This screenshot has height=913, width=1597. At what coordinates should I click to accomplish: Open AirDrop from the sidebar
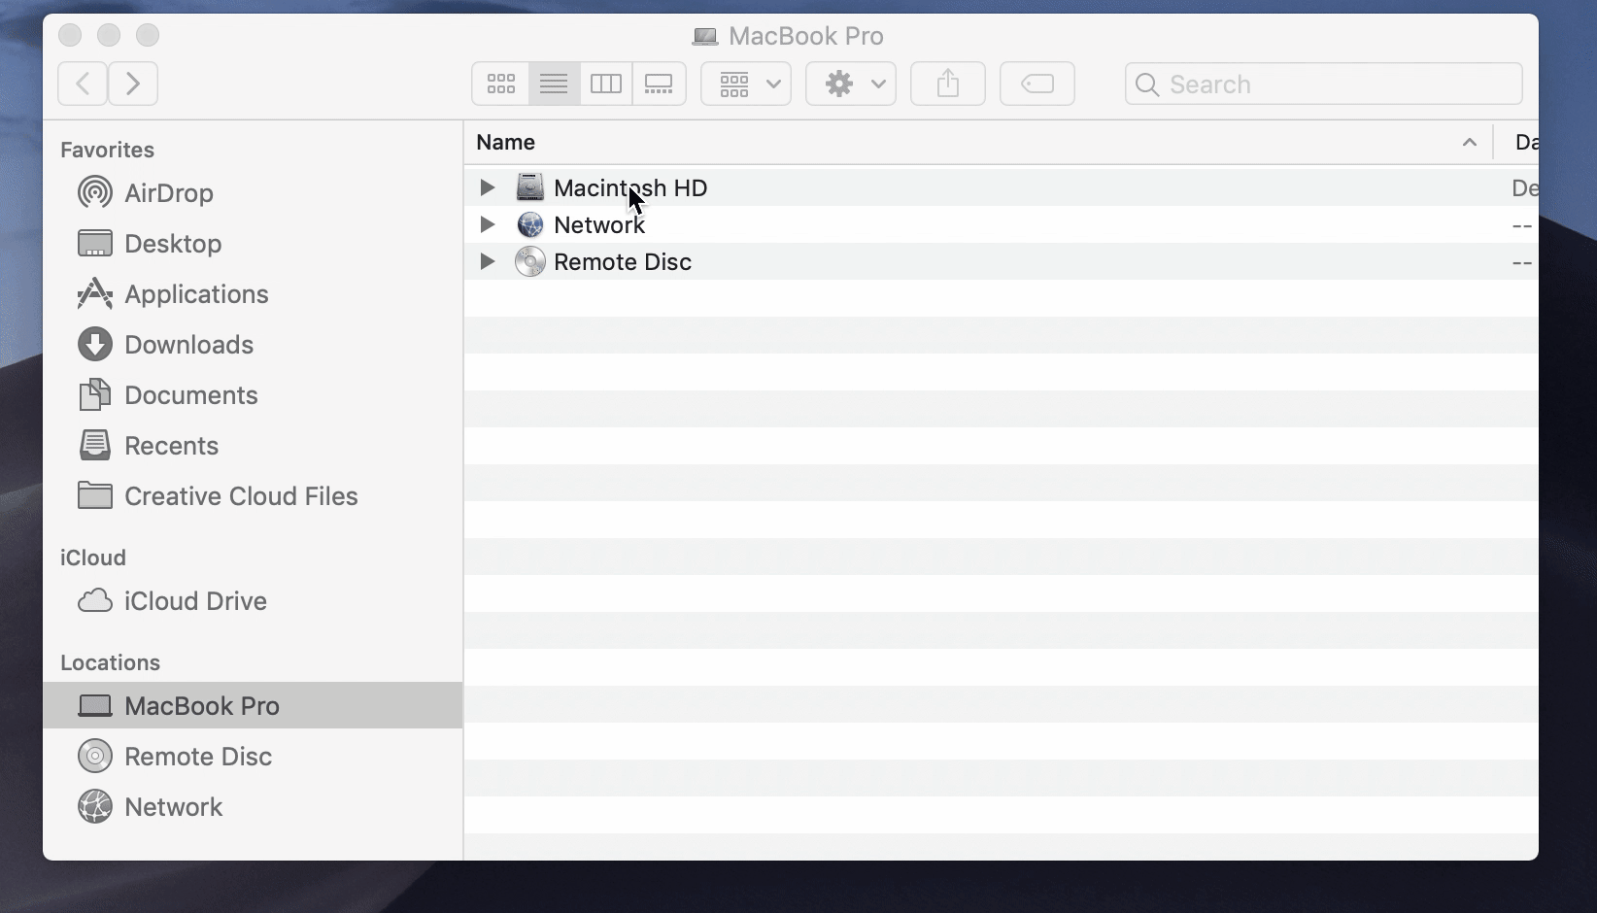click(169, 193)
